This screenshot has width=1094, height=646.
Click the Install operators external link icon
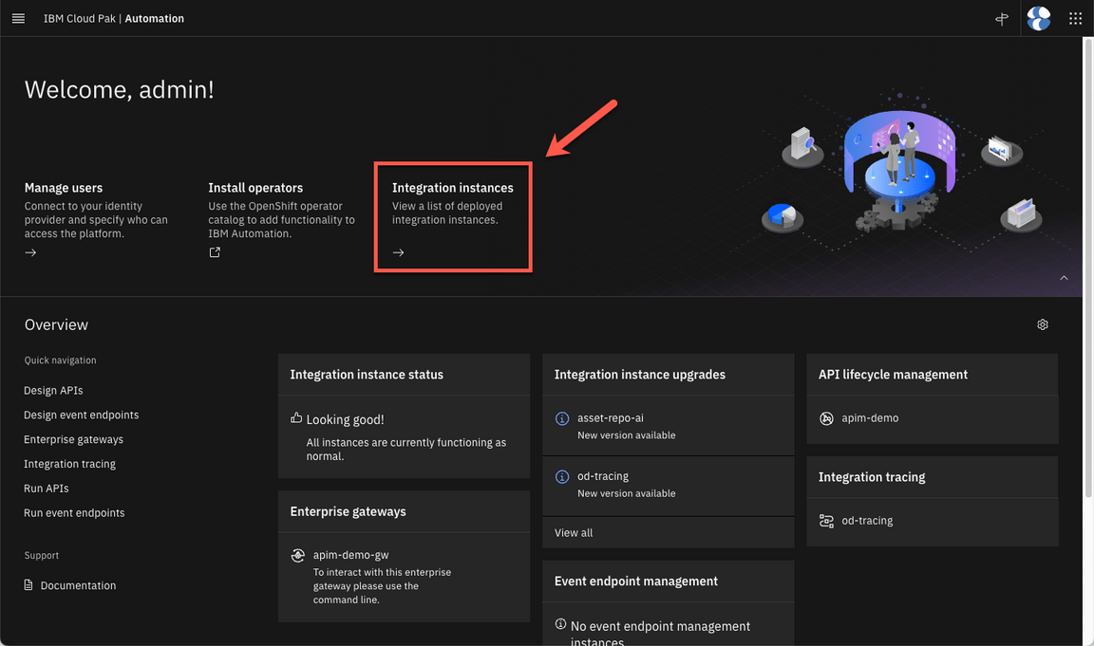click(215, 252)
